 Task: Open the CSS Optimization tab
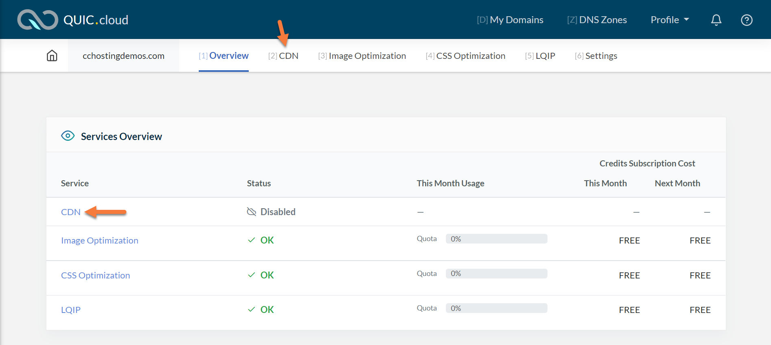[465, 56]
